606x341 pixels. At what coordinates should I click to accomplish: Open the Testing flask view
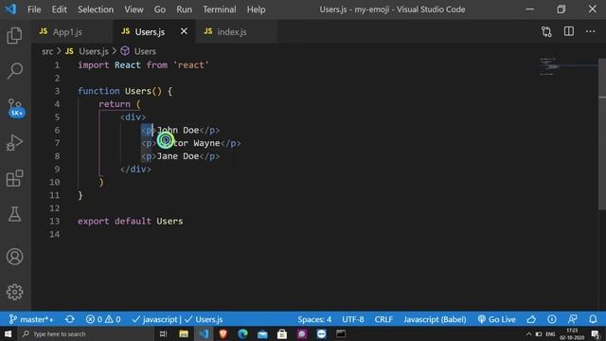pos(15,214)
